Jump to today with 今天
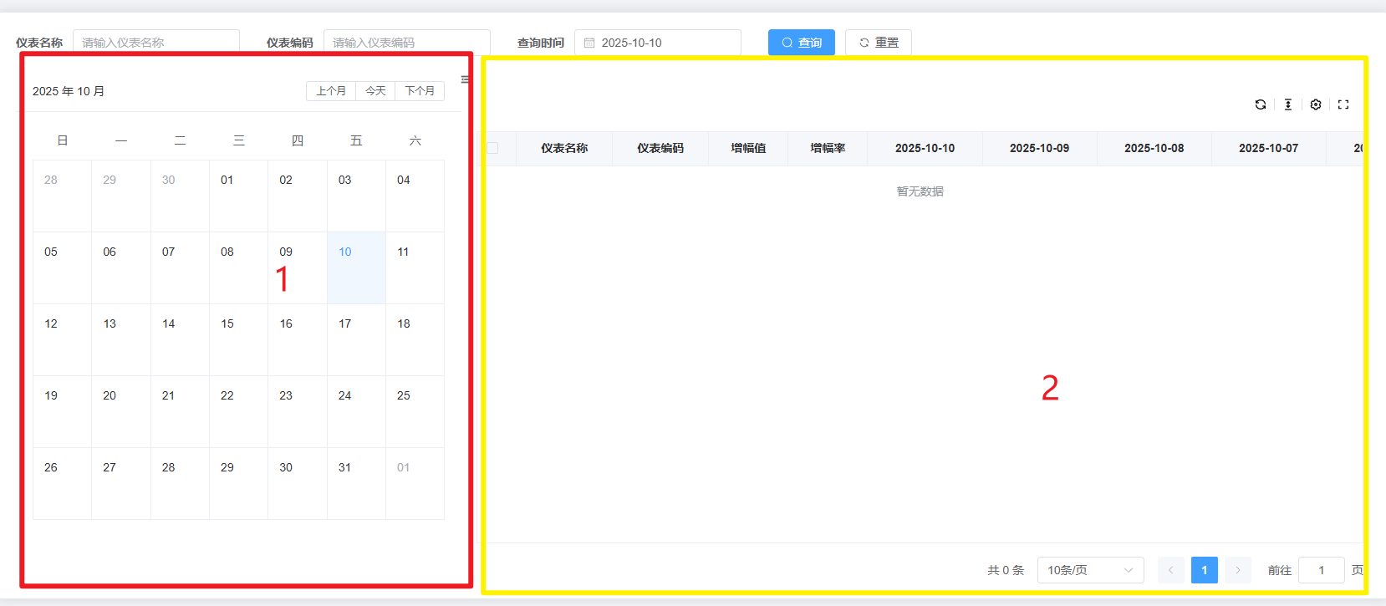1386x606 pixels. coord(375,90)
